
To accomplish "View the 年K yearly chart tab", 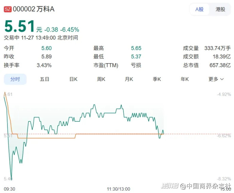I will (184, 79).
